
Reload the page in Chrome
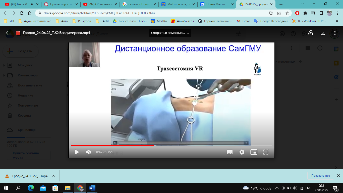coord(21,13)
